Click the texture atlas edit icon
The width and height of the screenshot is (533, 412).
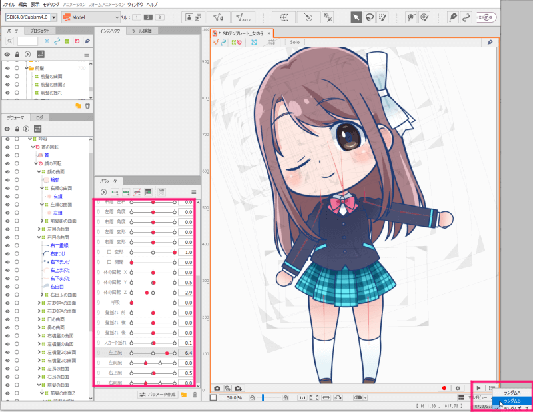pyautogui.click(x=193, y=17)
